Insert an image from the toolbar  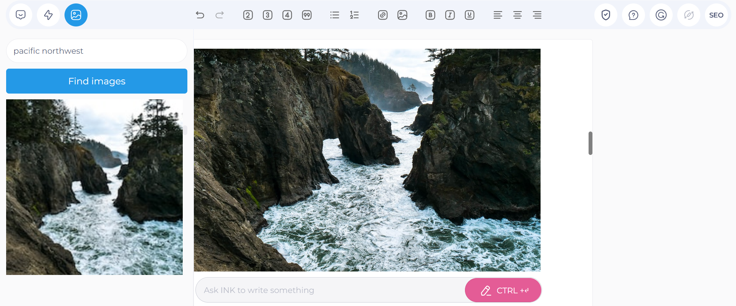[402, 15]
